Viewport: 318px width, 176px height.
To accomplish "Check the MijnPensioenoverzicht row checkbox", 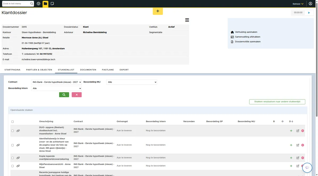I will (x=12, y=166).
